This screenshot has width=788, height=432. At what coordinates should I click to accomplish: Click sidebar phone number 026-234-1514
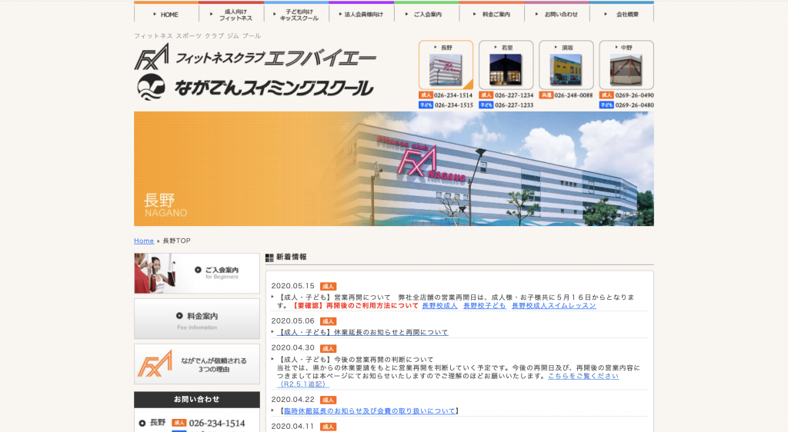pos(217,424)
